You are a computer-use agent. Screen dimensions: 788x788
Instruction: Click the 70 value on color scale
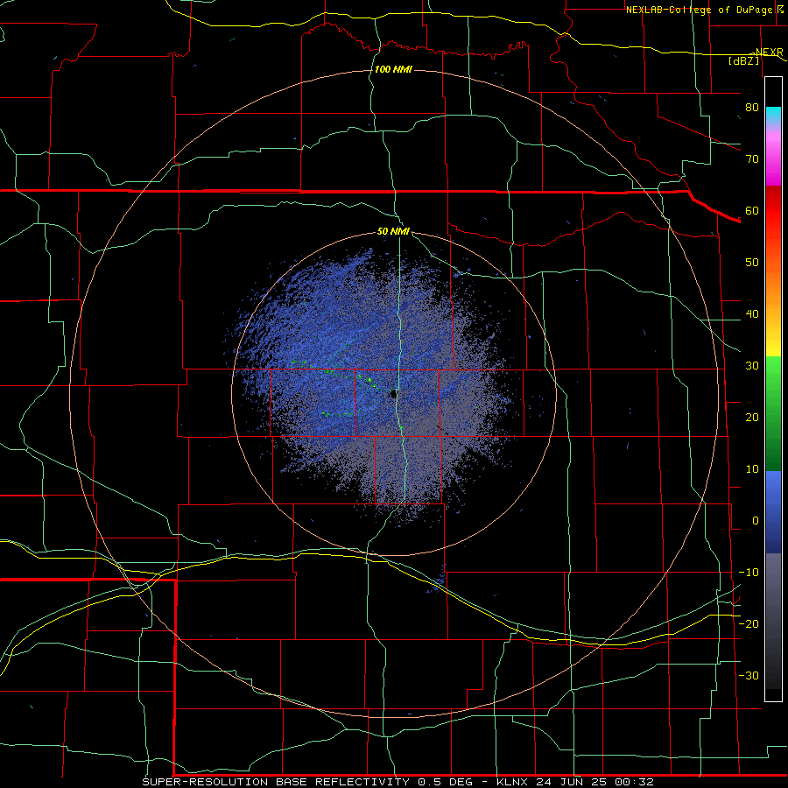[752, 159]
